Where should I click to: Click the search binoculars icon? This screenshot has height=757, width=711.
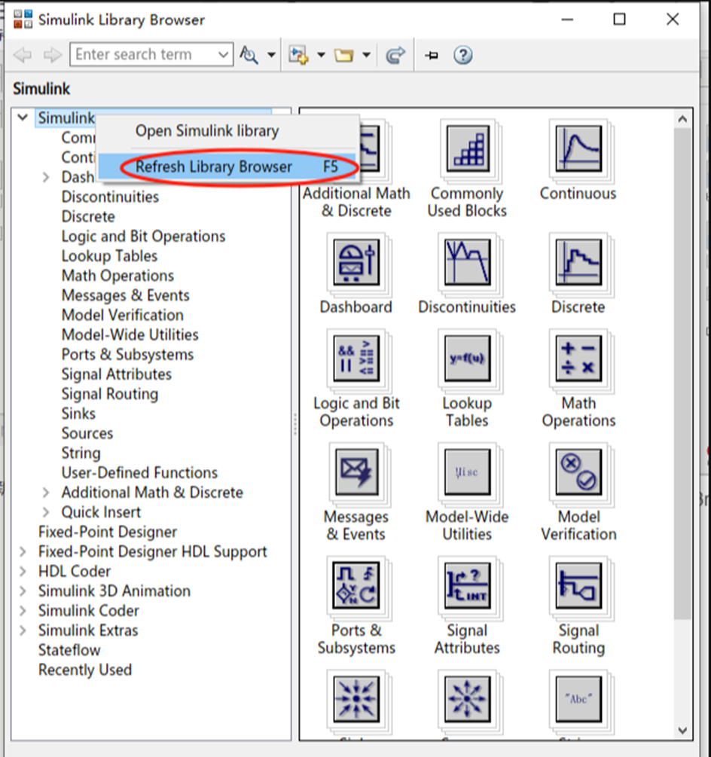pyautogui.click(x=249, y=54)
